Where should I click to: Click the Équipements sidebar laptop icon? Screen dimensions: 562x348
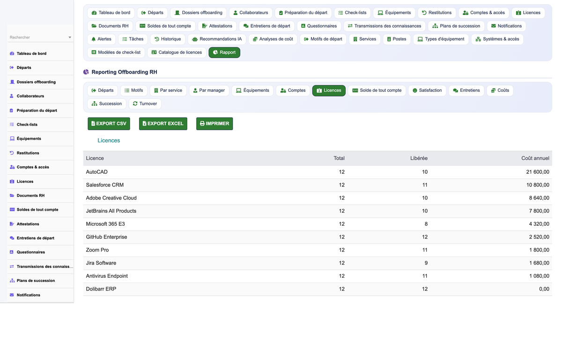tap(12, 139)
